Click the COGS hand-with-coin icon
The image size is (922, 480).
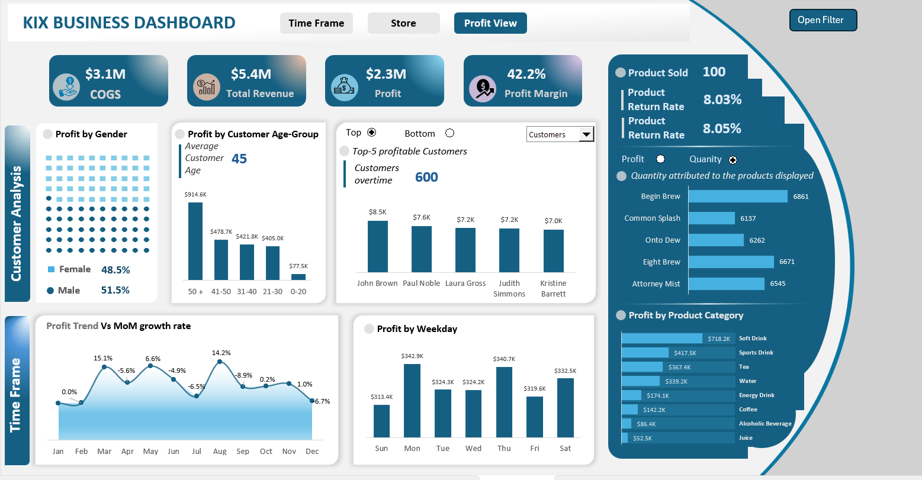pos(66,87)
